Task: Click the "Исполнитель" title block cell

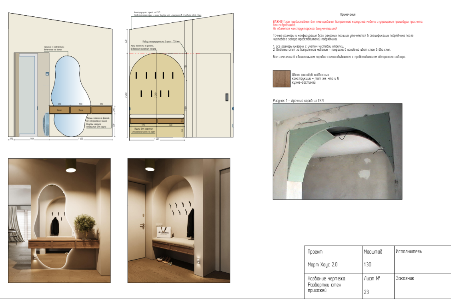Action: pos(409,252)
